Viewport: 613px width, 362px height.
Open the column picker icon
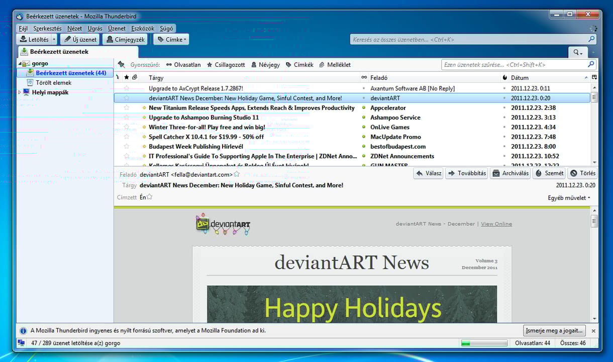point(594,77)
